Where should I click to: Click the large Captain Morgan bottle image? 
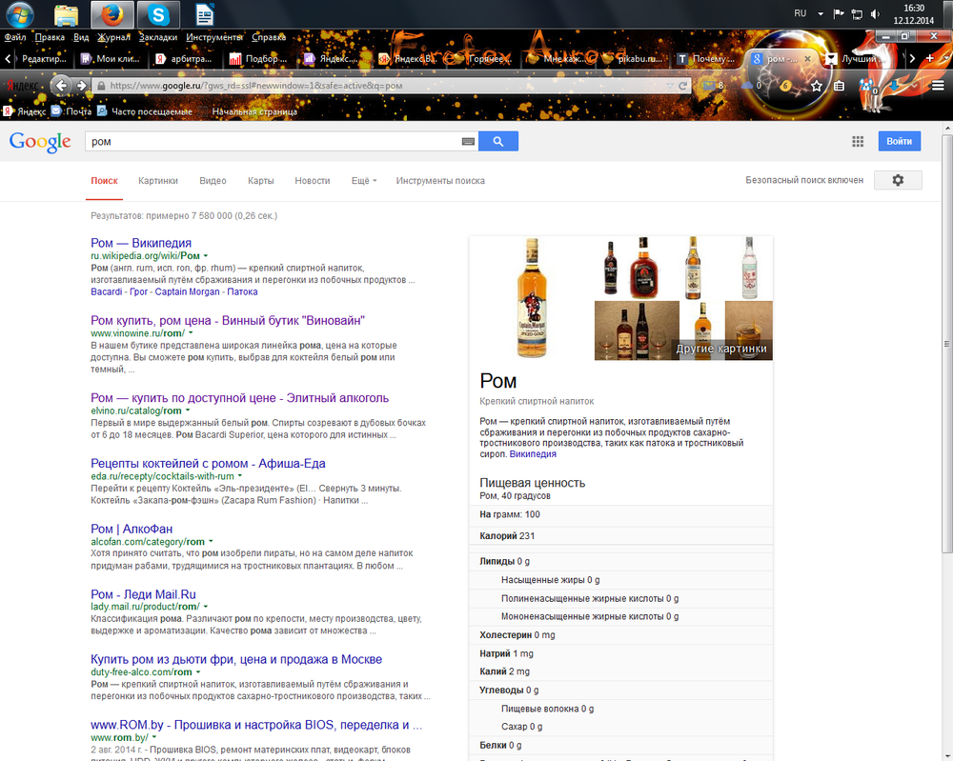(532, 298)
